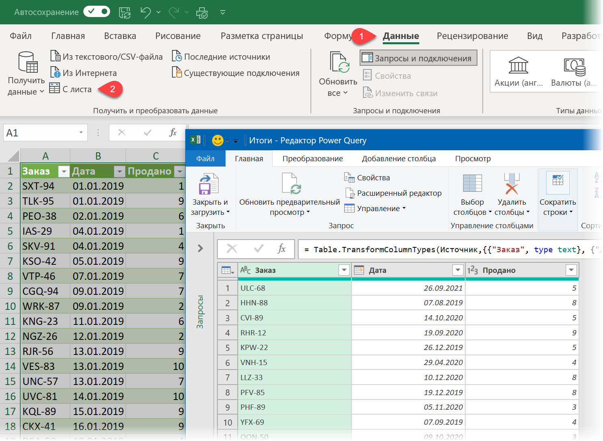Screen dimensions: 603x441
Task: Click С листа button
Action: 71,89
